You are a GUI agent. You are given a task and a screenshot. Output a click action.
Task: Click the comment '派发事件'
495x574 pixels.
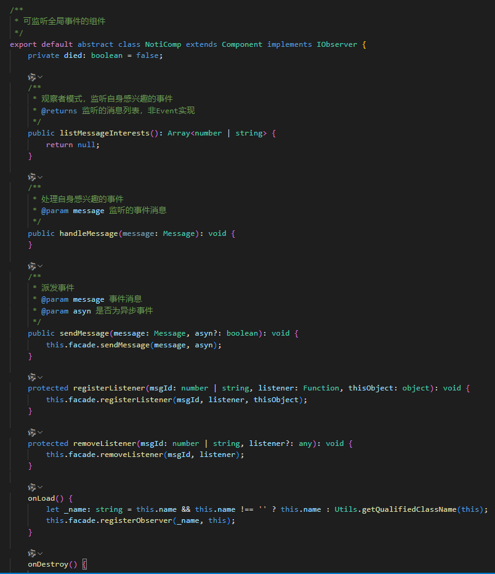58,288
